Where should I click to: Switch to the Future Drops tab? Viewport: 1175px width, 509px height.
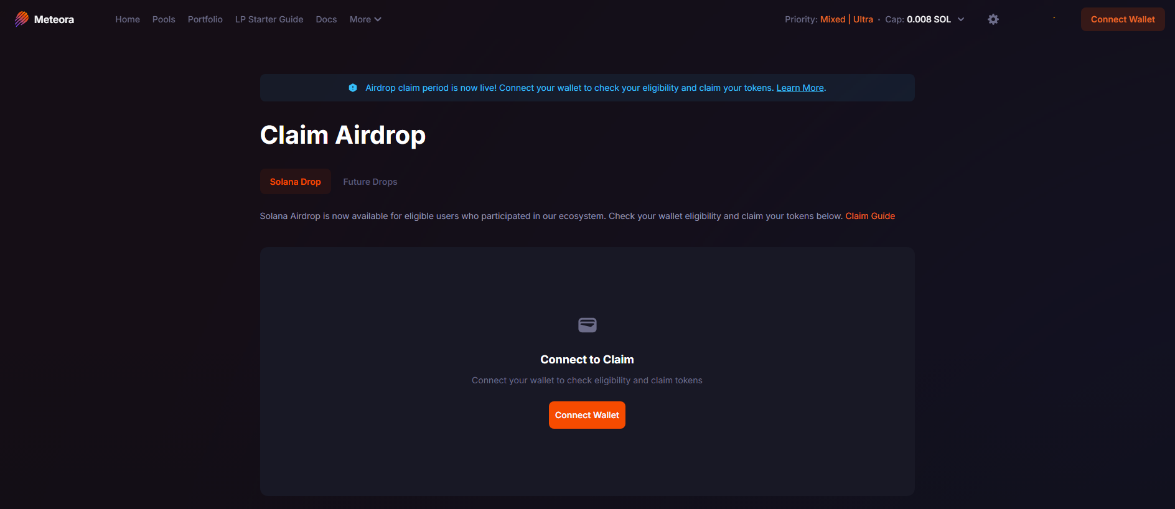(x=370, y=182)
